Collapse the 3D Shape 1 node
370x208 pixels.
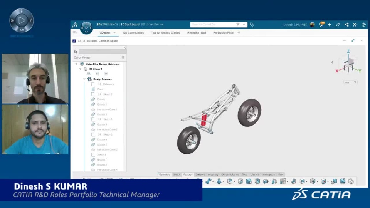coord(80,69)
